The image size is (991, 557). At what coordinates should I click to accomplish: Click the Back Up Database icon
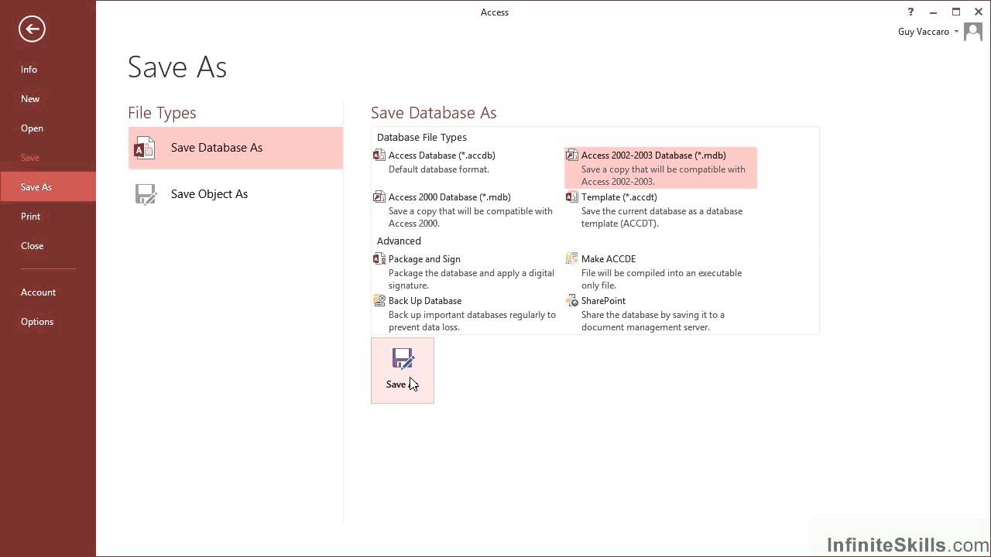(x=379, y=301)
